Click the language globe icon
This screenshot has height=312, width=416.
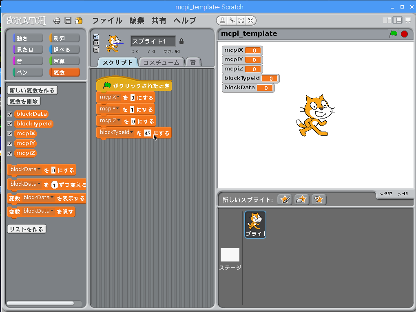pyautogui.click(x=57, y=21)
